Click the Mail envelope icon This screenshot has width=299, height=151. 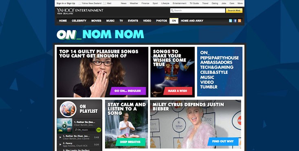pyautogui.click(x=105, y=3)
